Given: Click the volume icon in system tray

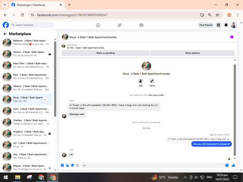Looking at the screenshot, I should point(196,177).
